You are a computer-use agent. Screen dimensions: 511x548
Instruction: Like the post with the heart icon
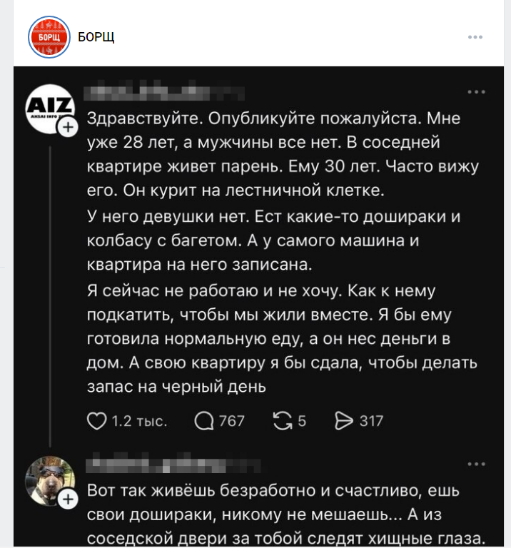point(96,421)
